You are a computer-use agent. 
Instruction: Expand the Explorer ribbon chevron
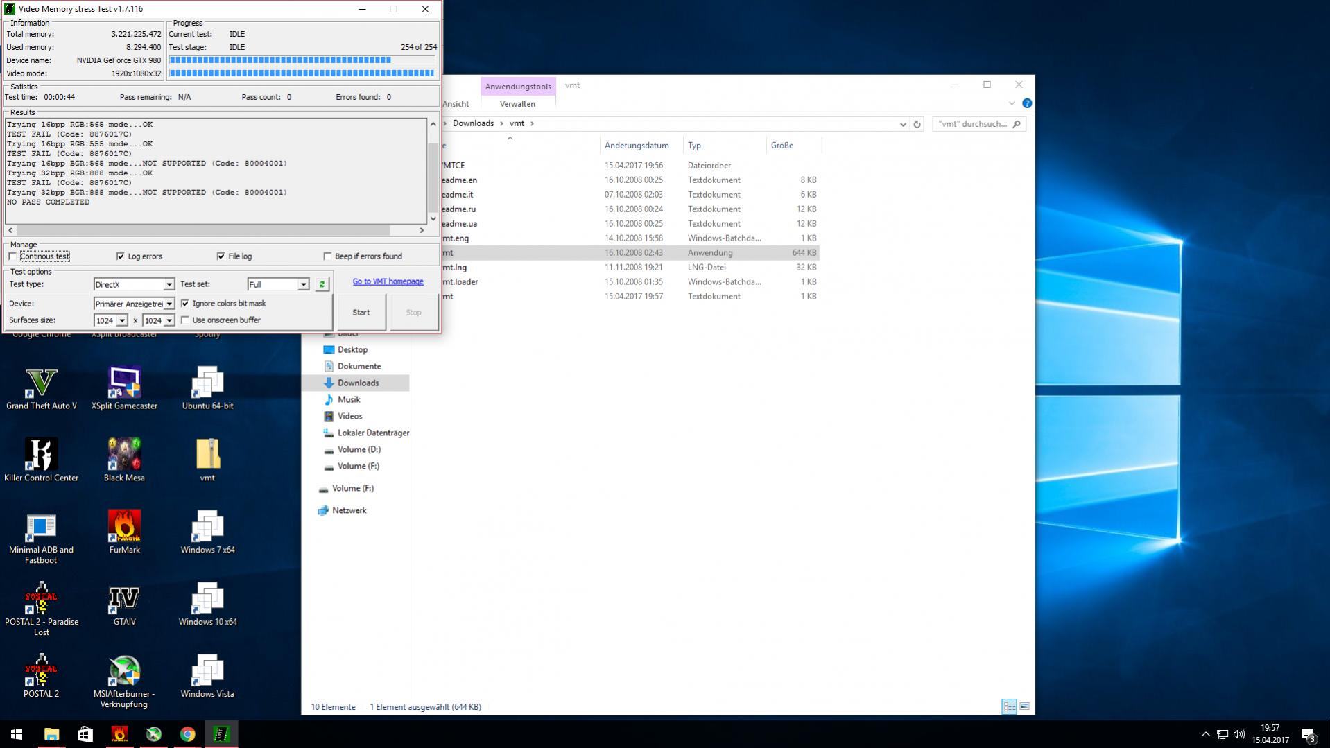[1011, 103]
